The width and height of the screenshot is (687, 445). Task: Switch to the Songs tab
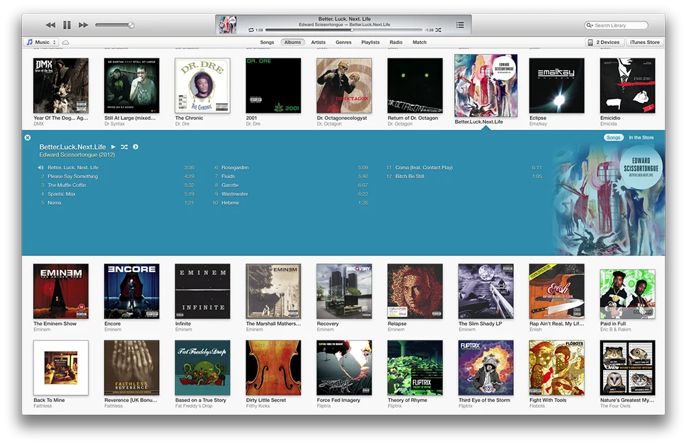pyautogui.click(x=267, y=42)
